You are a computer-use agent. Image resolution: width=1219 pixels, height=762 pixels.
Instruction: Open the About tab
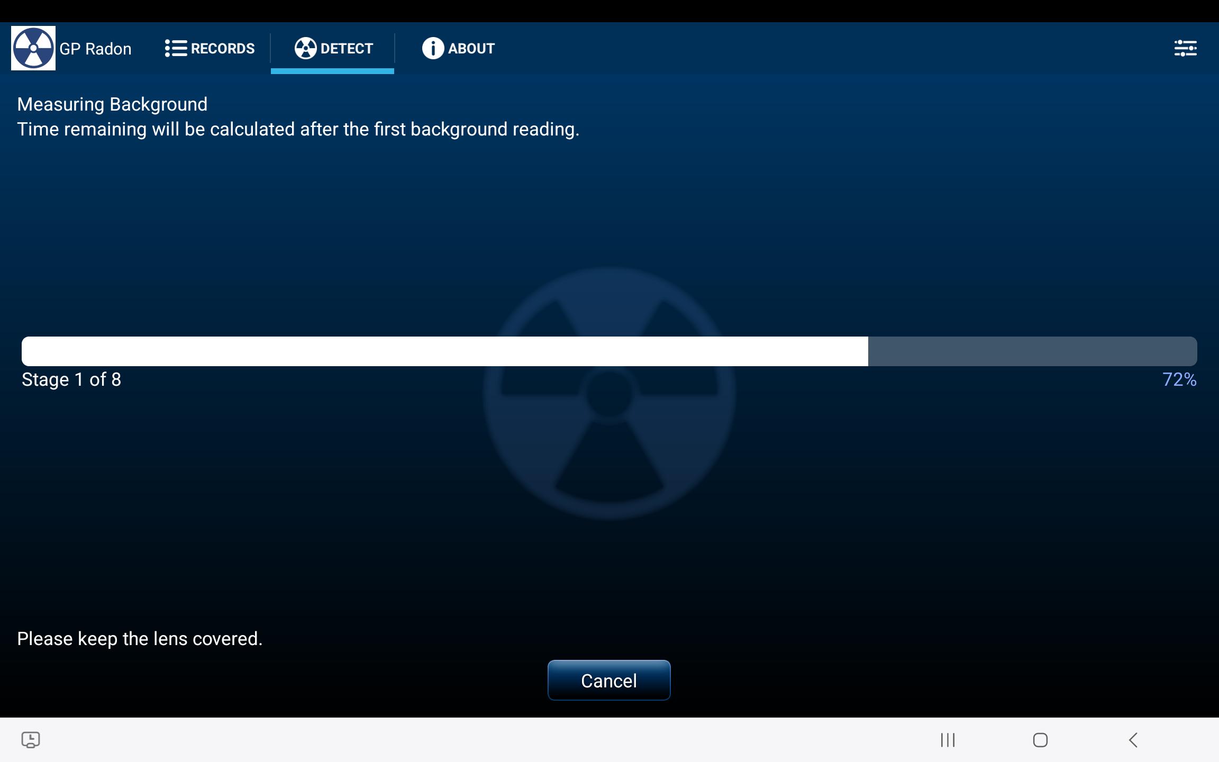click(458, 48)
